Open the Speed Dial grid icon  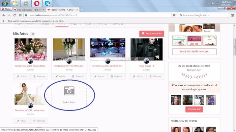coord(20,15)
